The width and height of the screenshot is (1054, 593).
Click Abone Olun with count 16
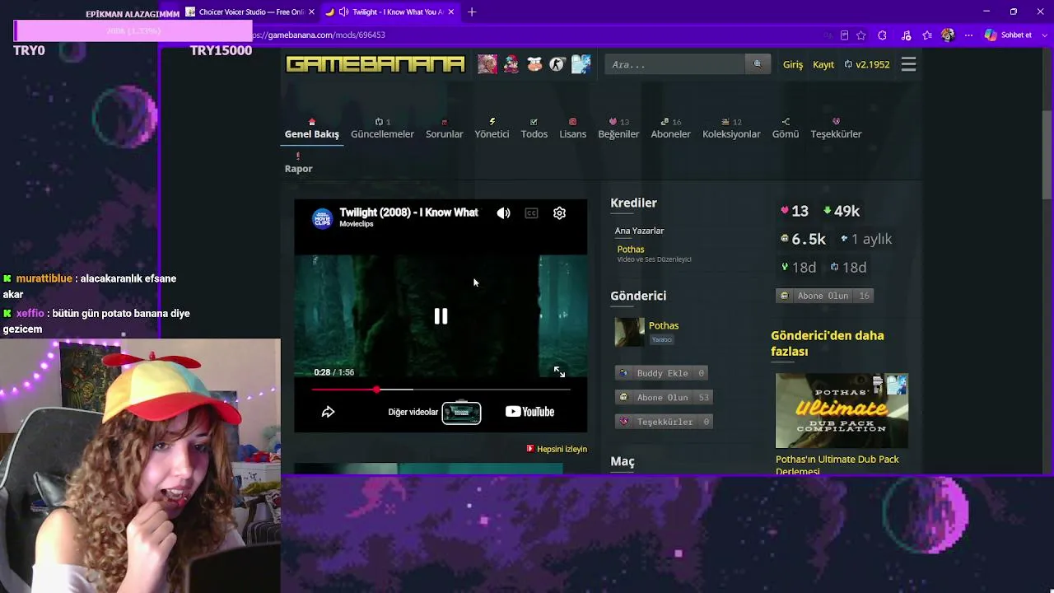tap(824, 296)
